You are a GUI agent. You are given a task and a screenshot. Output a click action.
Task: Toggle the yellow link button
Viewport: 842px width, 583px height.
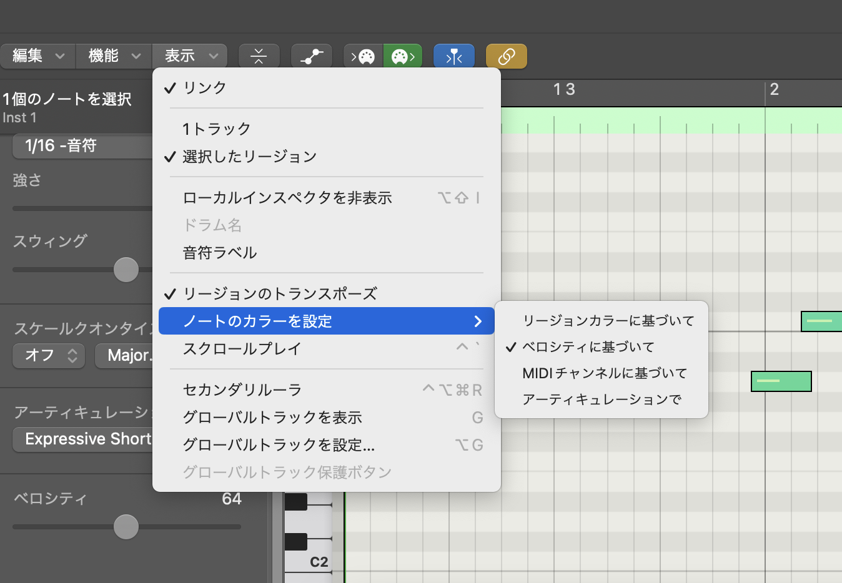(507, 56)
